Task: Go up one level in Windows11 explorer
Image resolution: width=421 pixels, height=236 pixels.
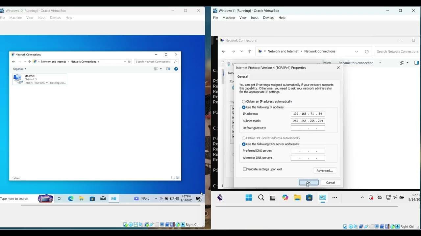Action: tap(250, 51)
